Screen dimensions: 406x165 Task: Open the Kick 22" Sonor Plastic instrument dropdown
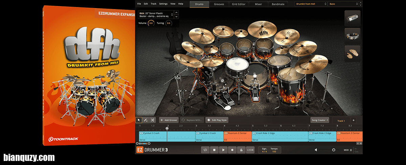156,15
